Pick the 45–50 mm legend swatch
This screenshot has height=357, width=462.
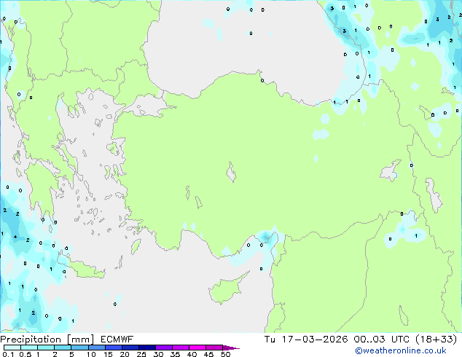[214, 348]
